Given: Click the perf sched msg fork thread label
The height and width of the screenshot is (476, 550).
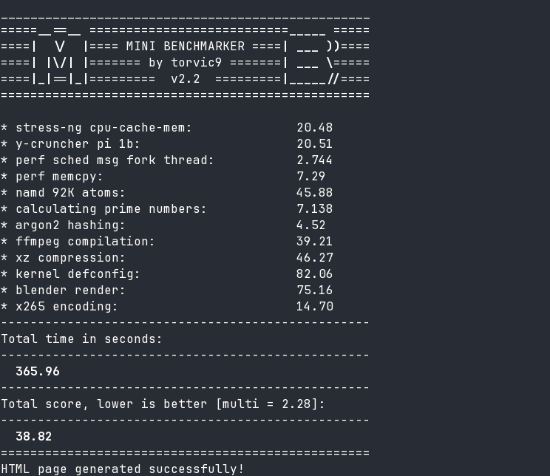Looking at the screenshot, I should (x=115, y=160).
